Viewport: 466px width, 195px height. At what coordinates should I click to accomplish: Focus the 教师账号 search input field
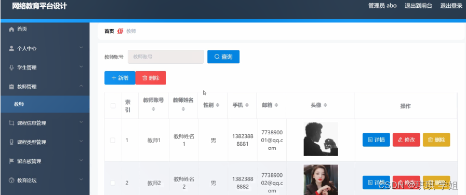[166, 57]
